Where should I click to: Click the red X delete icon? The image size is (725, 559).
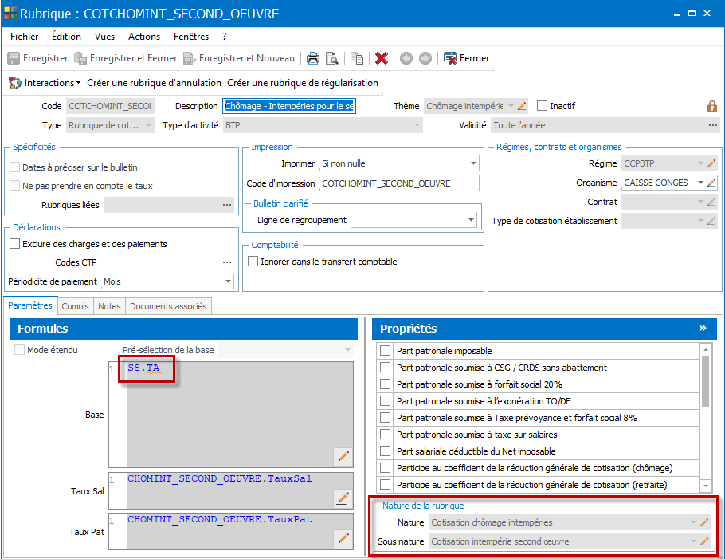coord(382,58)
